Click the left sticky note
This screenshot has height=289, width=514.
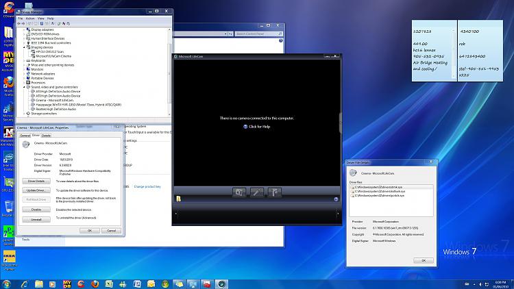435,51
